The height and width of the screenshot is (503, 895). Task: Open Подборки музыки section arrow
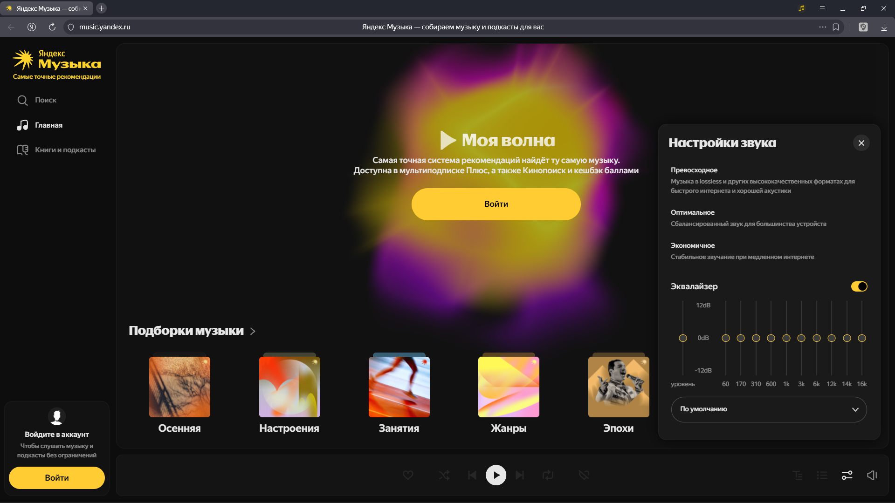pyautogui.click(x=253, y=331)
